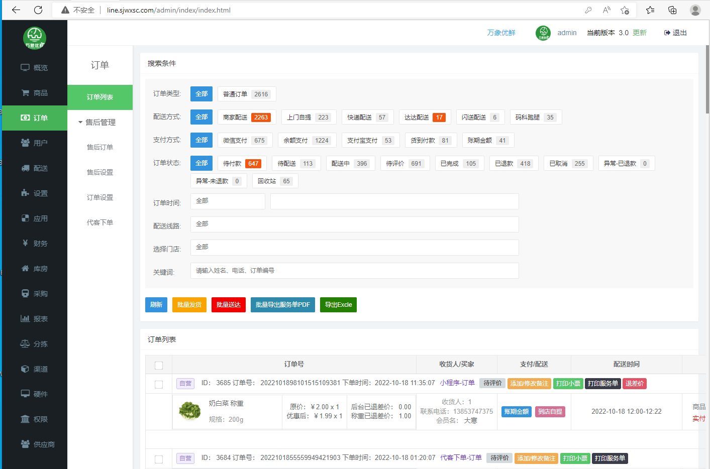The height and width of the screenshot is (469, 710).
Task: Open 财务 yen icon in sidebar
Action: coord(25,244)
